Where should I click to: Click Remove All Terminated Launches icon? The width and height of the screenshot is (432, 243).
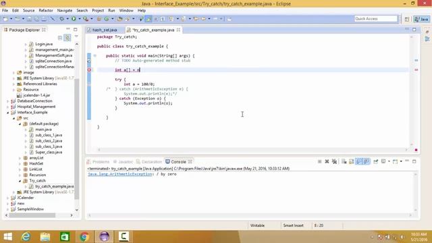334,161
